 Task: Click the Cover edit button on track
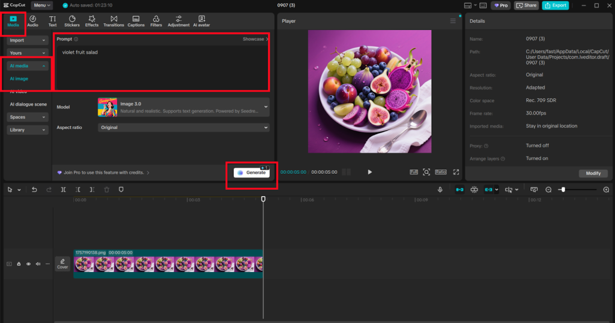(62, 264)
